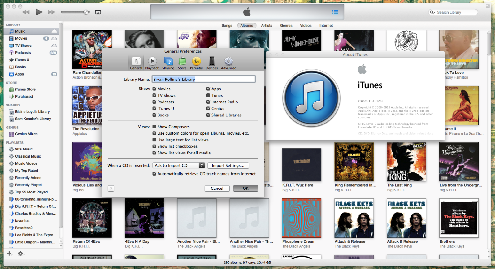This screenshot has height=269, width=495.
Task: Toggle the Shared Libraries checkbox
Action: click(x=208, y=115)
